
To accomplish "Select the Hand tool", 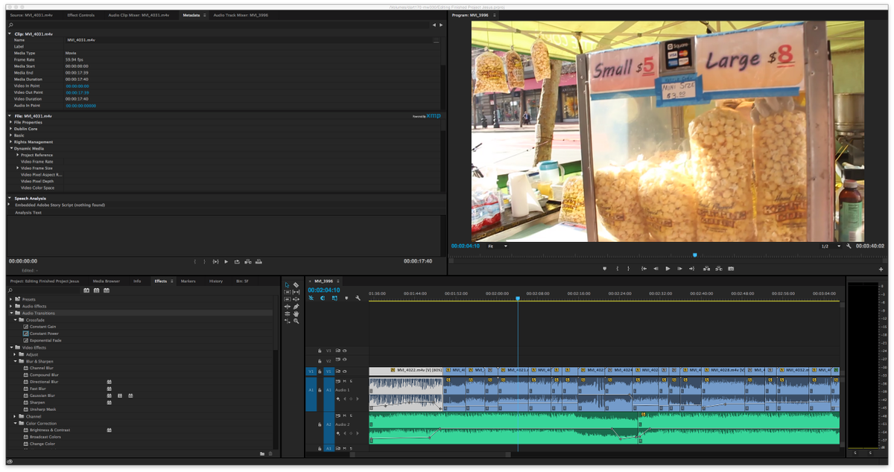I will pos(297,313).
